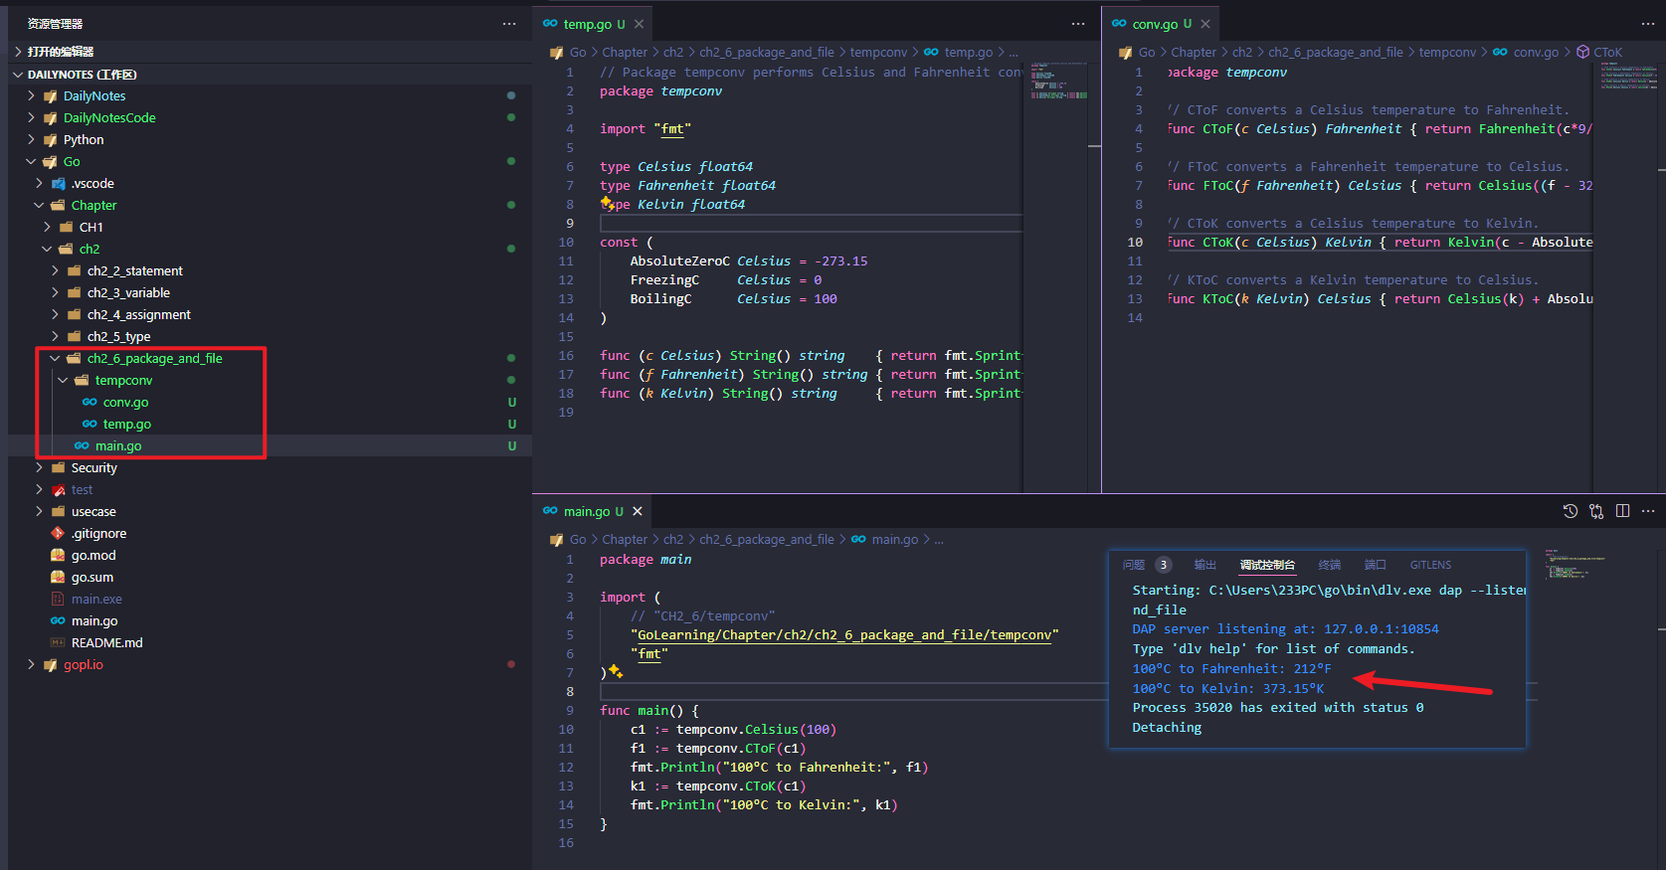The height and width of the screenshot is (870, 1666).
Task: Click the folder icon of .vscode
Action: coord(58,183)
